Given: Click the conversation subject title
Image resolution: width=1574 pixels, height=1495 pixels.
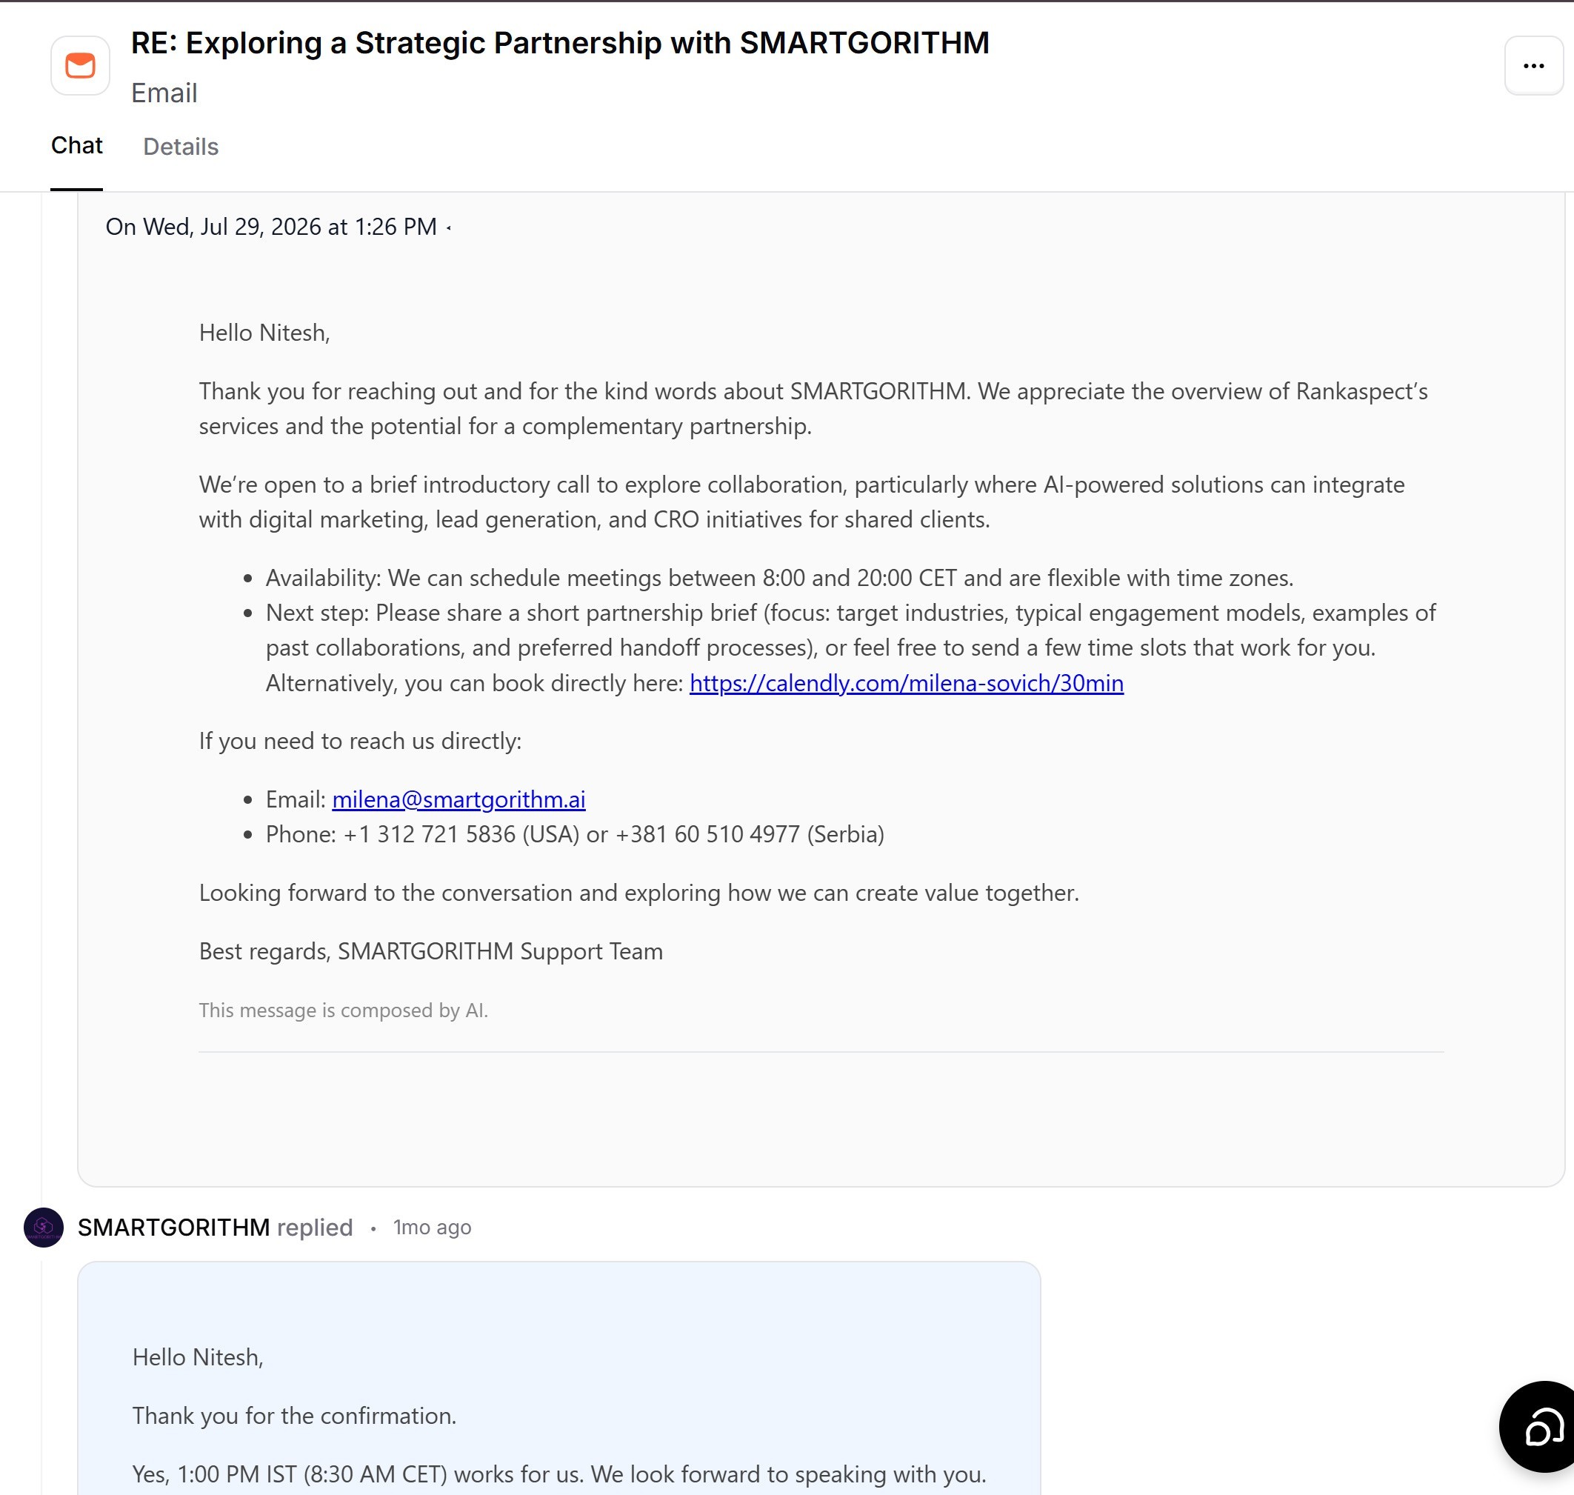Looking at the screenshot, I should pyautogui.click(x=560, y=43).
